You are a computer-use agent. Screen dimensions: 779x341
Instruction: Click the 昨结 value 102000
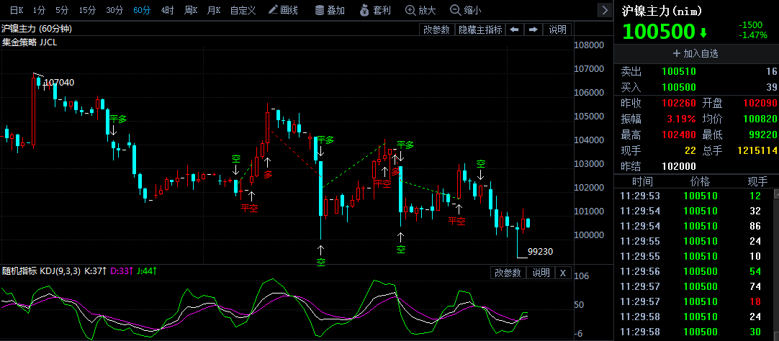click(679, 166)
